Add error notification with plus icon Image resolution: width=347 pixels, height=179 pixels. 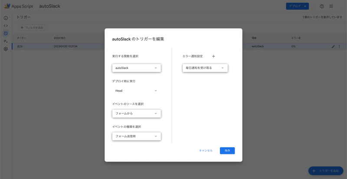coord(213,56)
